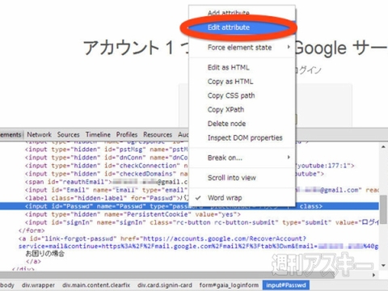Select div.main.content.clearfix breadcrumb
This screenshot has height=291, width=388.
click(96, 285)
